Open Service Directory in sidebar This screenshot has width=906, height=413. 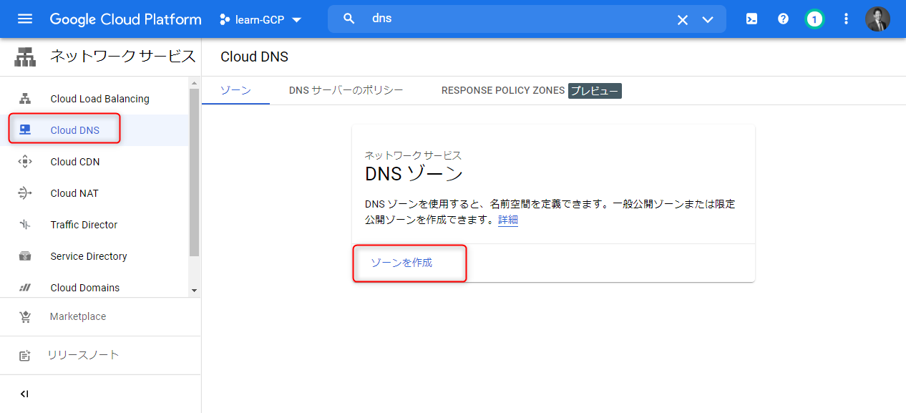click(x=89, y=256)
